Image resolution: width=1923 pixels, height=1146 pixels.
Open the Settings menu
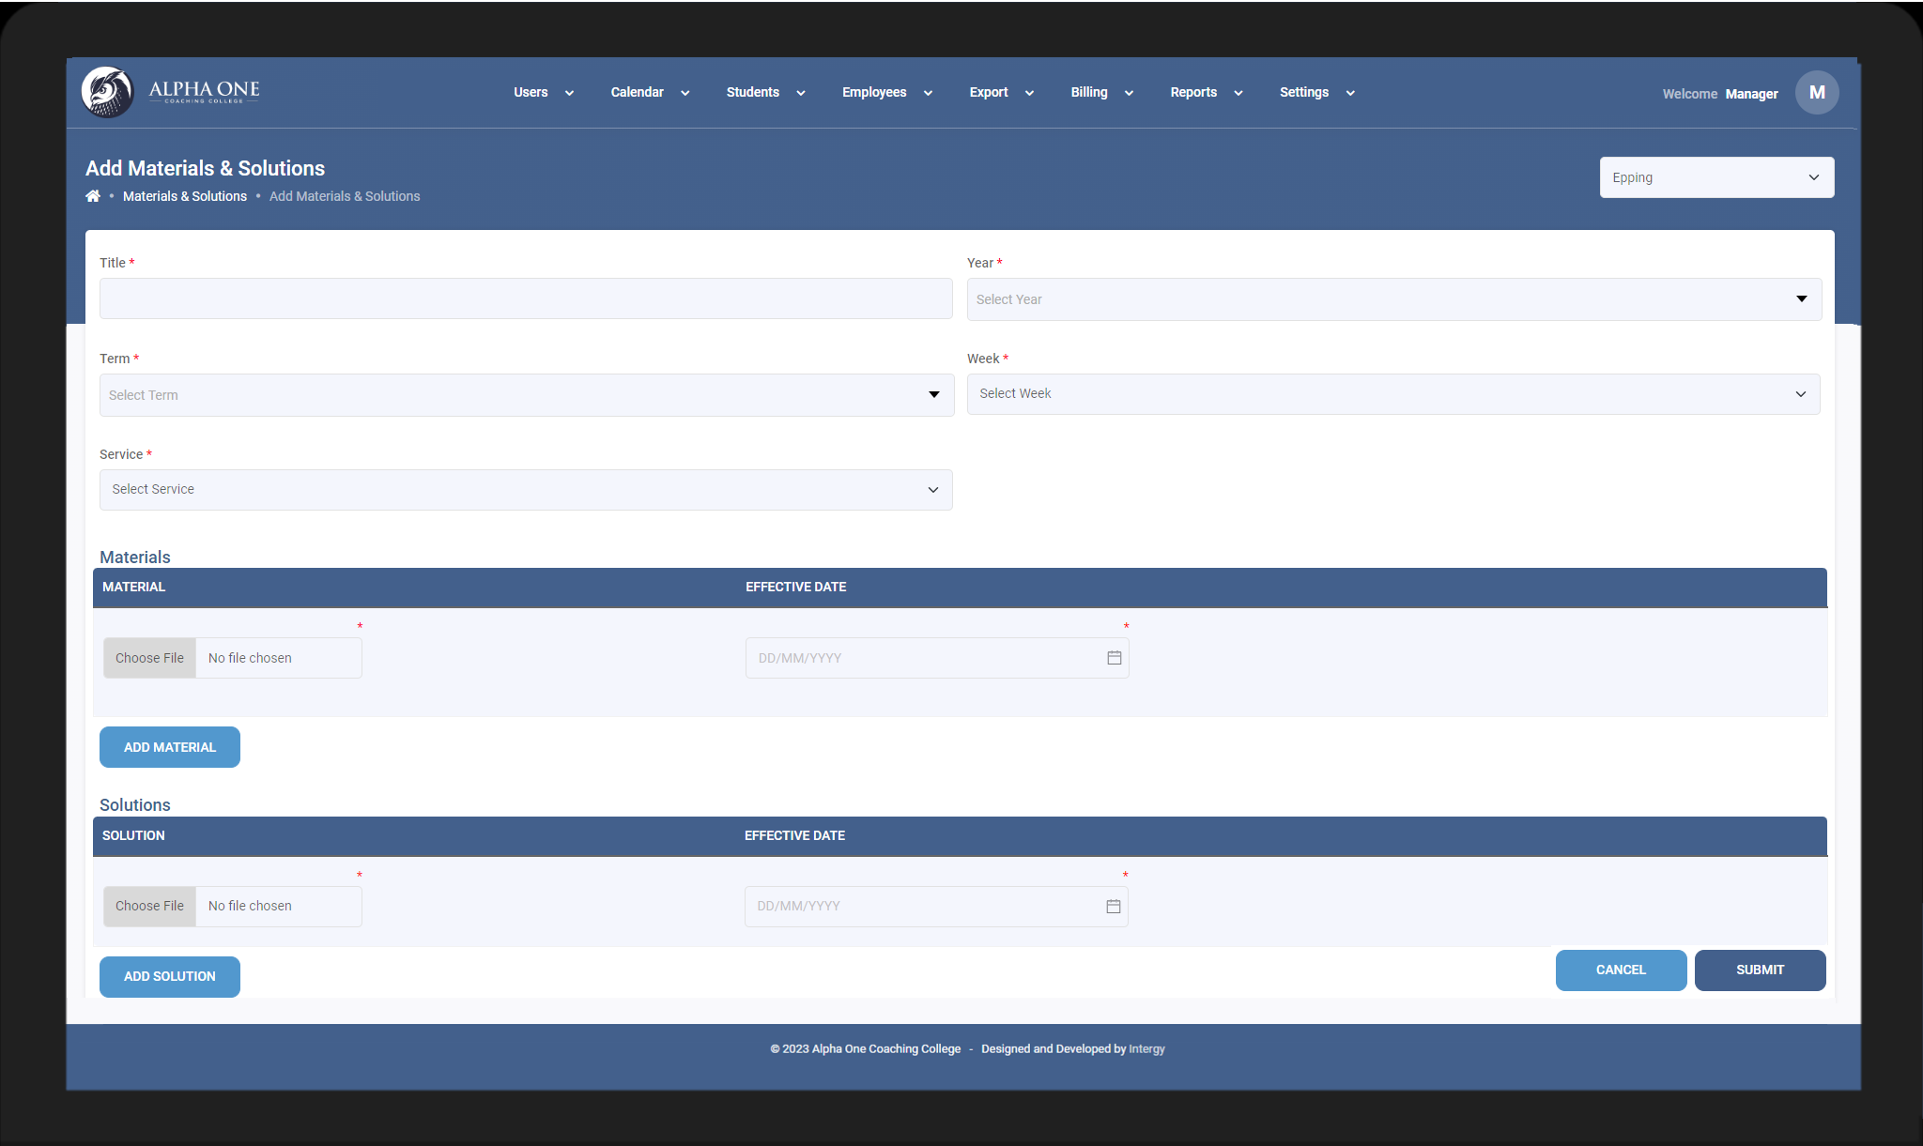(x=1317, y=92)
